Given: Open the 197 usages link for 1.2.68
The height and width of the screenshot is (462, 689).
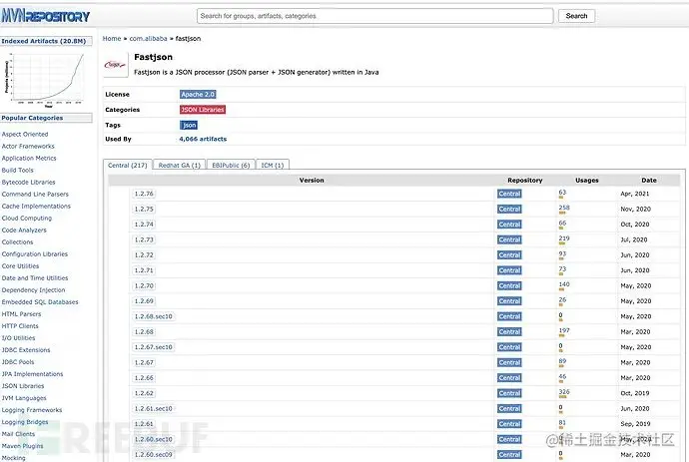Looking at the screenshot, I should coord(564,330).
